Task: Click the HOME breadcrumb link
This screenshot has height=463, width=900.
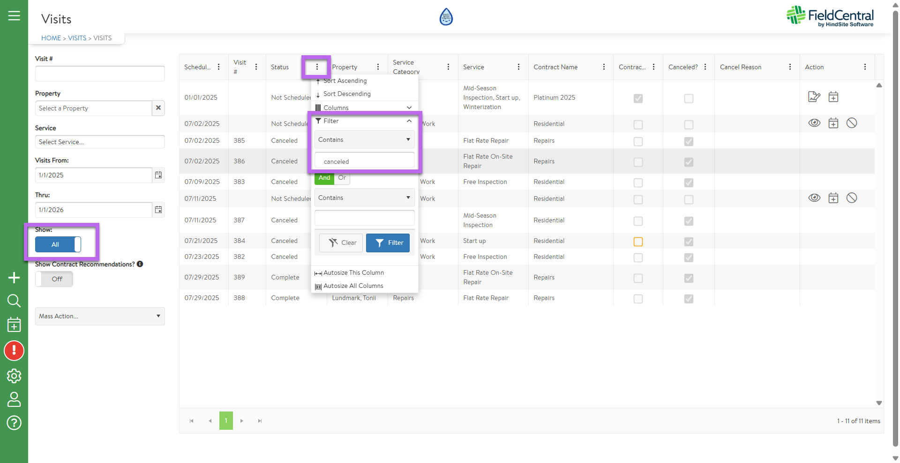Action: [x=51, y=38]
